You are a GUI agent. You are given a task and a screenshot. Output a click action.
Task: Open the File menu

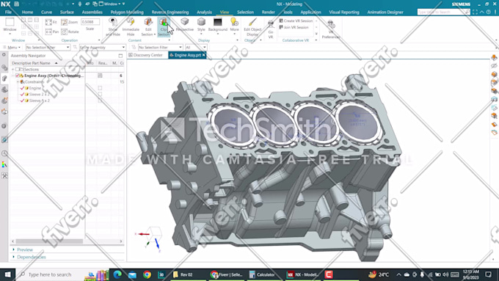coord(8,12)
